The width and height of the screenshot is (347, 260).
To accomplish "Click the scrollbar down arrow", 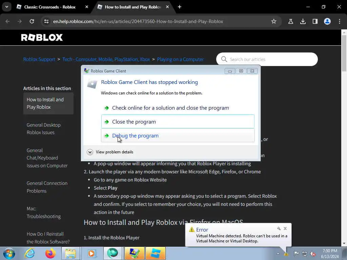I will pyautogui.click(x=344, y=244).
